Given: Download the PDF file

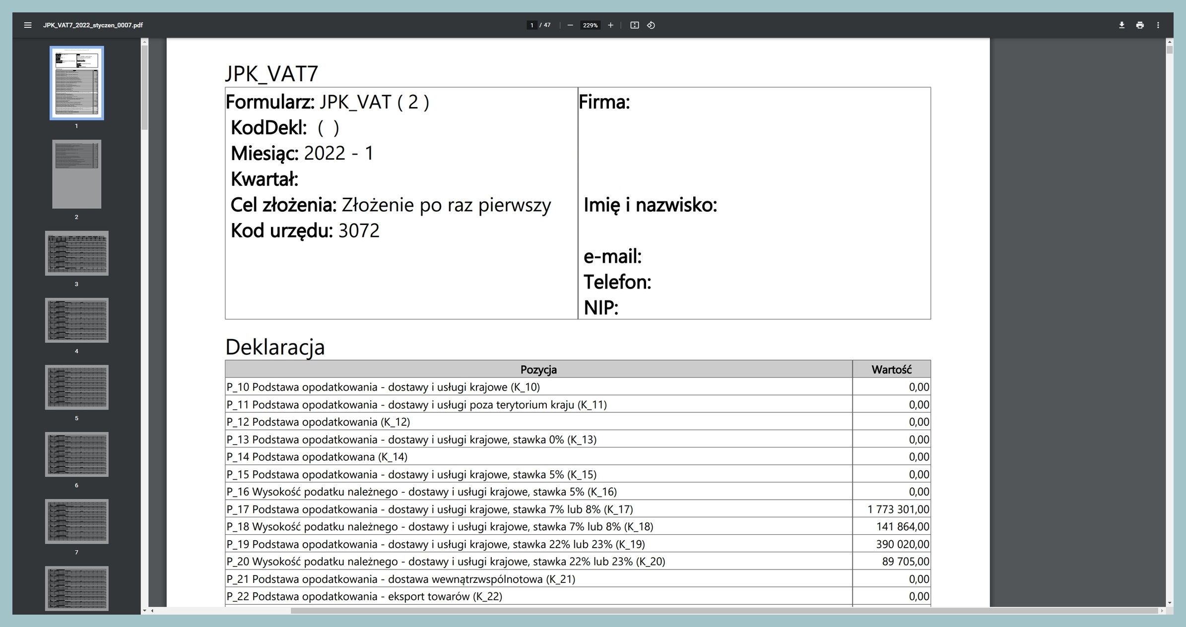Looking at the screenshot, I should tap(1121, 25).
